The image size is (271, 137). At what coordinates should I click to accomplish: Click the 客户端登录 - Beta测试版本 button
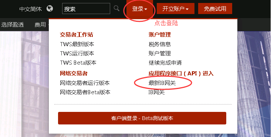click(142, 118)
